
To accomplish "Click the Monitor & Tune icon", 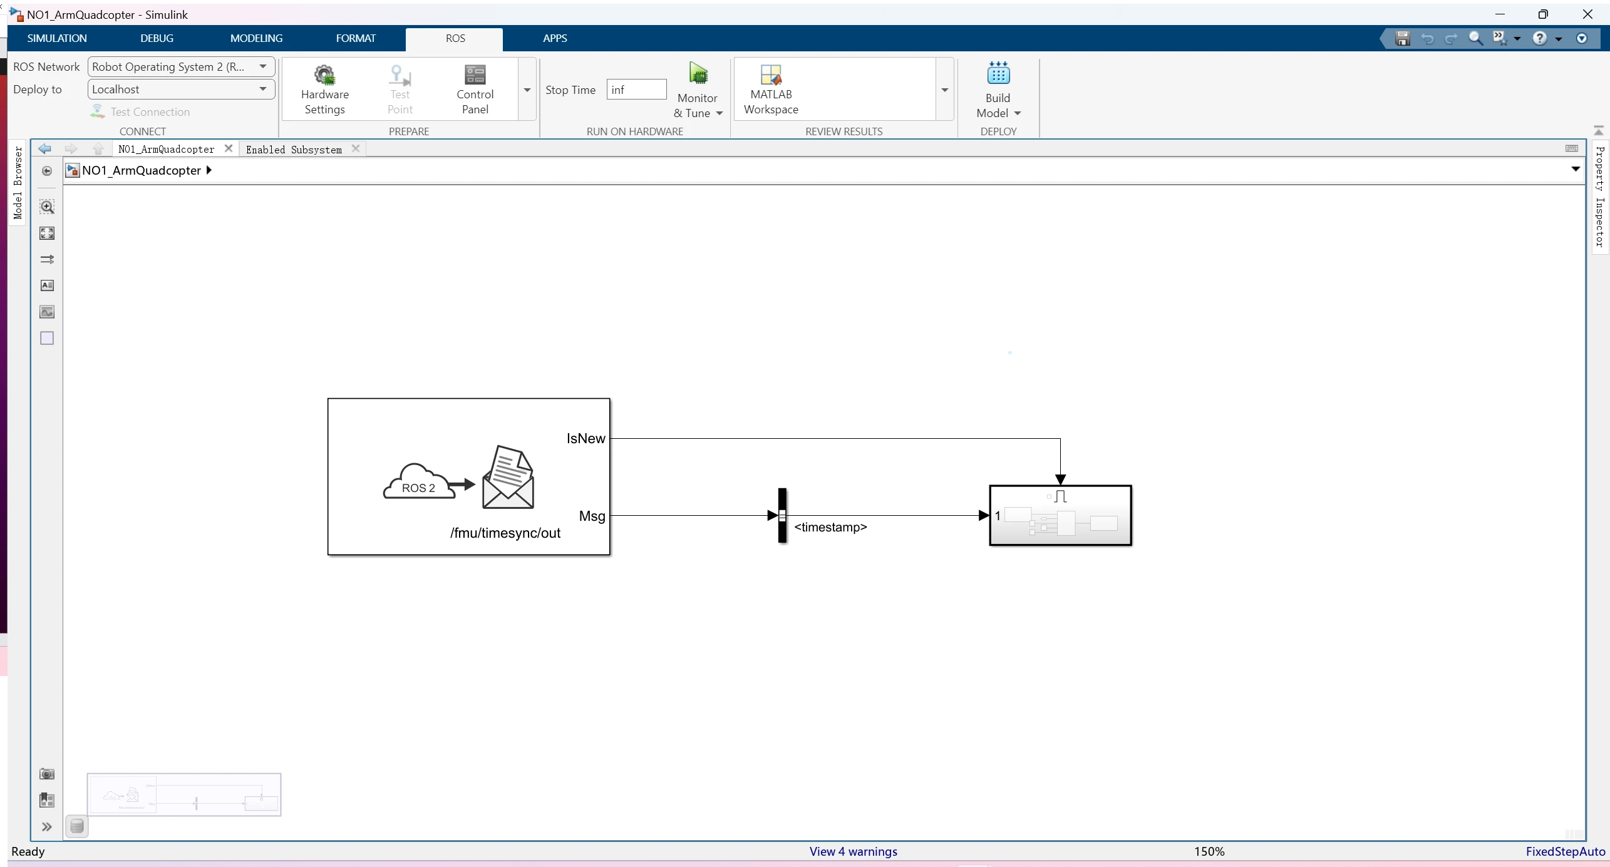I will click(x=698, y=75).
